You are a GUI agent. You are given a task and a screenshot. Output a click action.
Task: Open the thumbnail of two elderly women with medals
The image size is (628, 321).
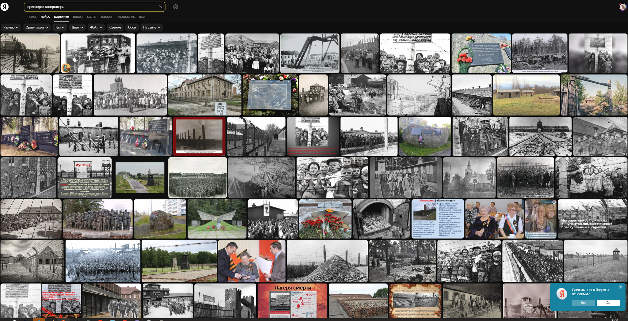click(x=495, y=219)
